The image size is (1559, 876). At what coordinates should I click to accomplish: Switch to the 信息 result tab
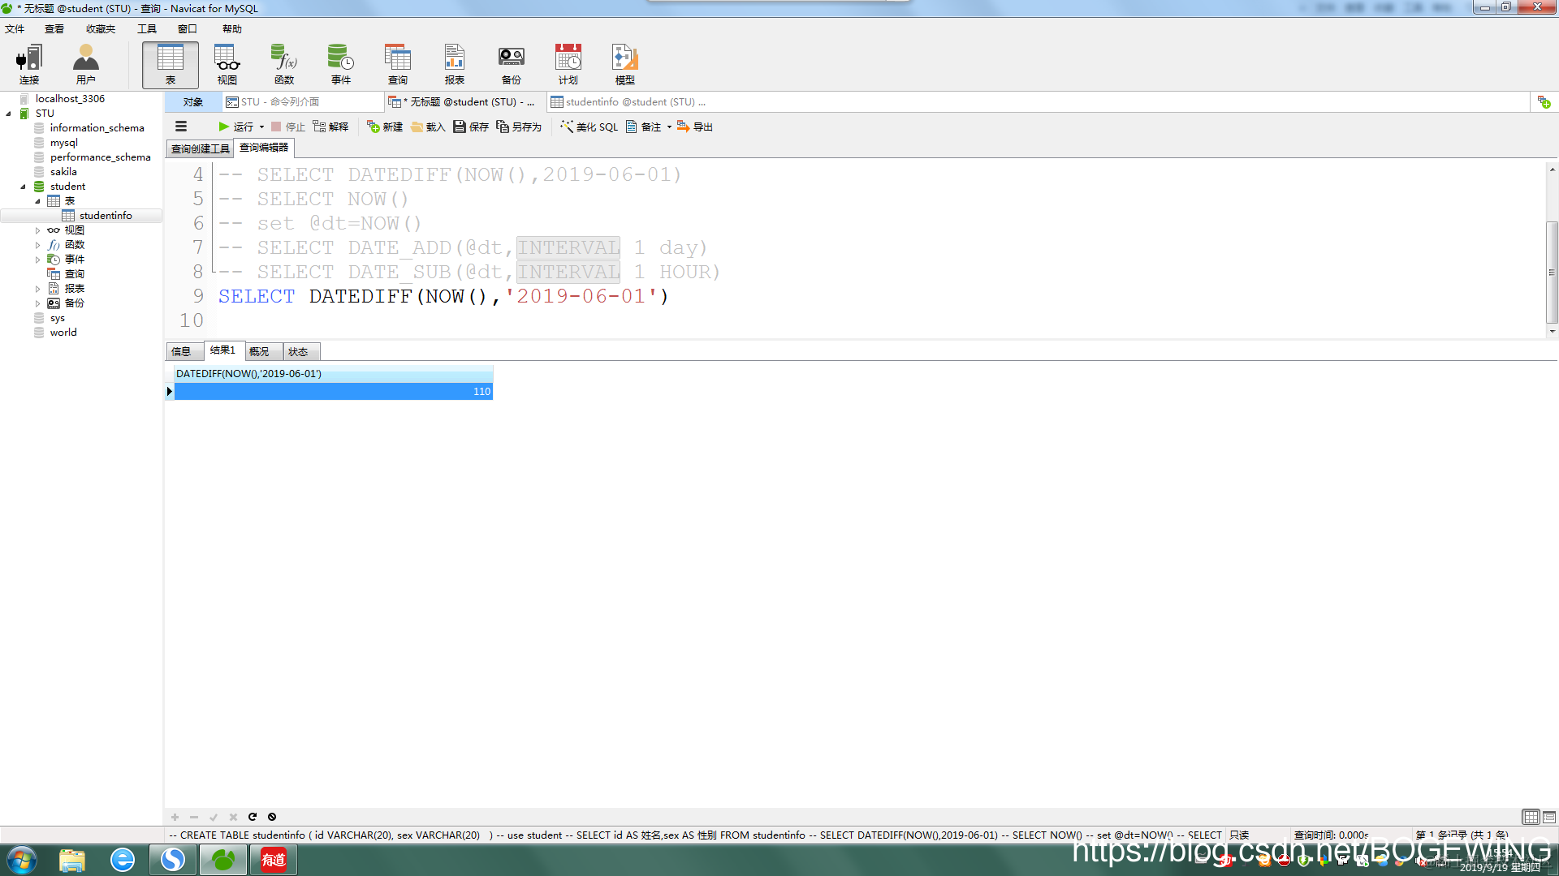click(181, 351)
